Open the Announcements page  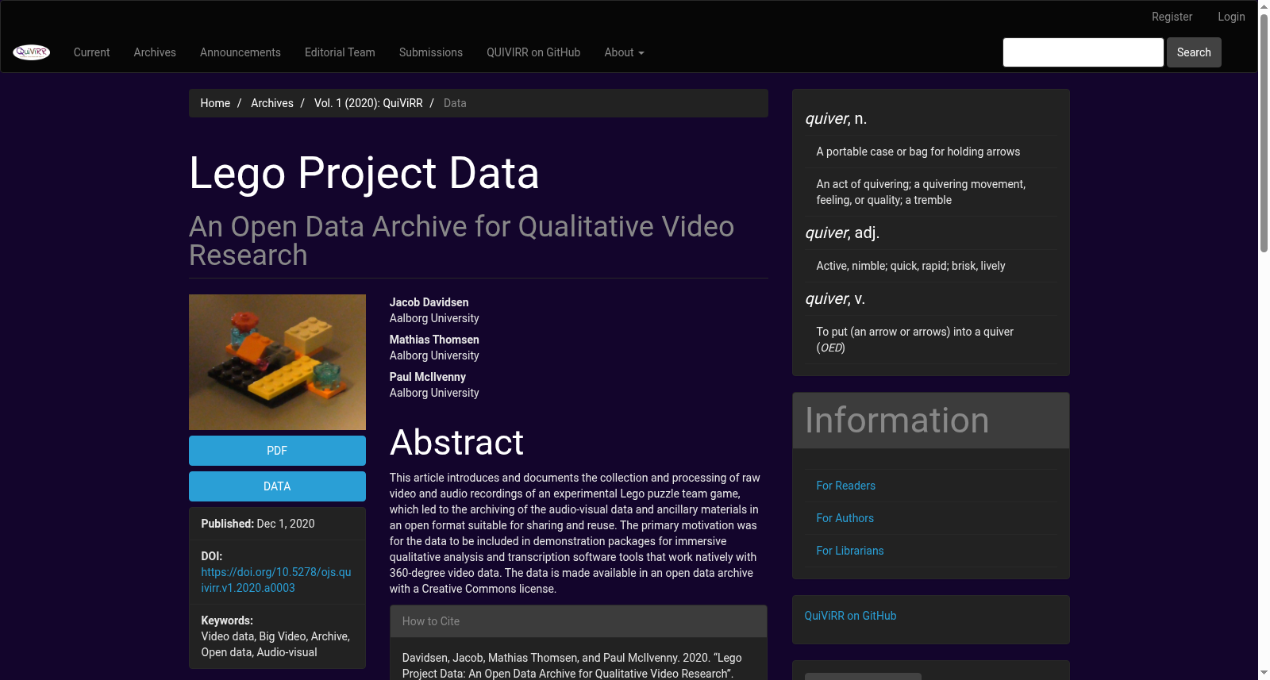click(x=241, y=52)
